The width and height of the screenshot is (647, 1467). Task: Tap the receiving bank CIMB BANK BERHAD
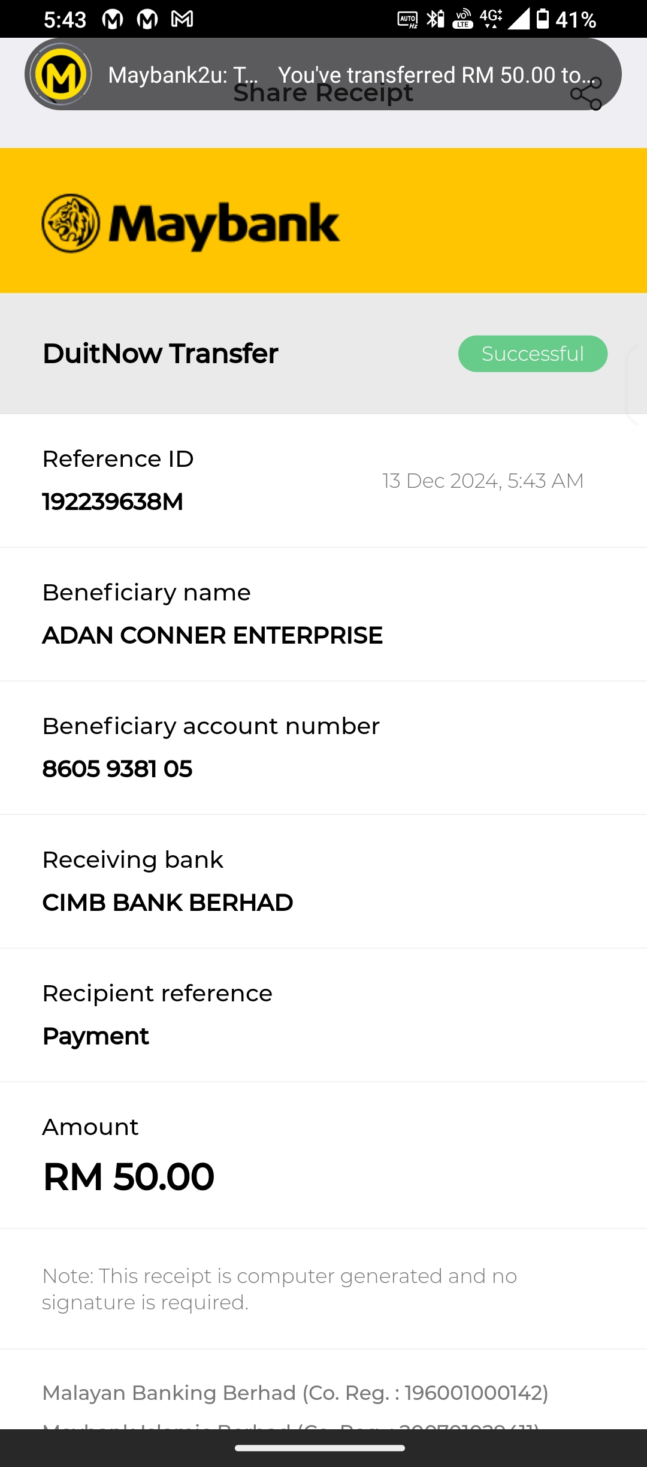click(168, 902)
